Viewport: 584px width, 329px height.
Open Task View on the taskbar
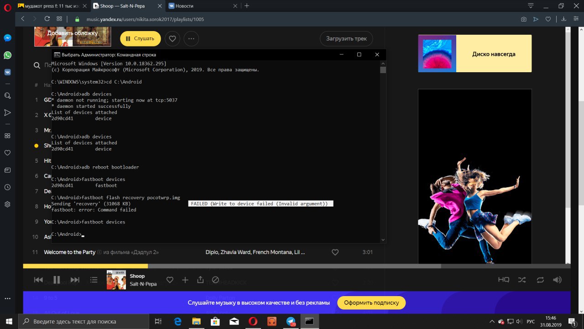(158, 321)
